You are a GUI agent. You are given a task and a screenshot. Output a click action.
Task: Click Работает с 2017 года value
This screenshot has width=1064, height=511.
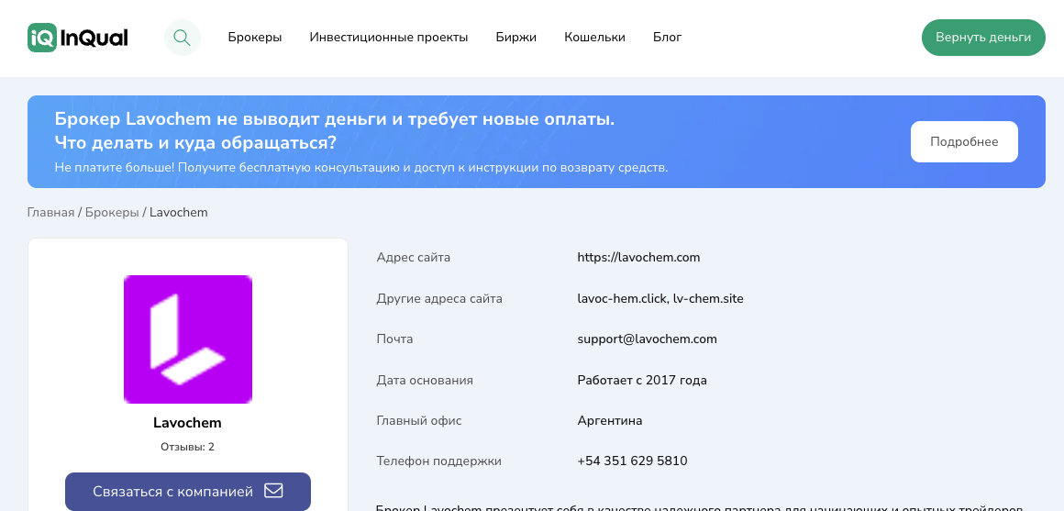coord(642,380)
